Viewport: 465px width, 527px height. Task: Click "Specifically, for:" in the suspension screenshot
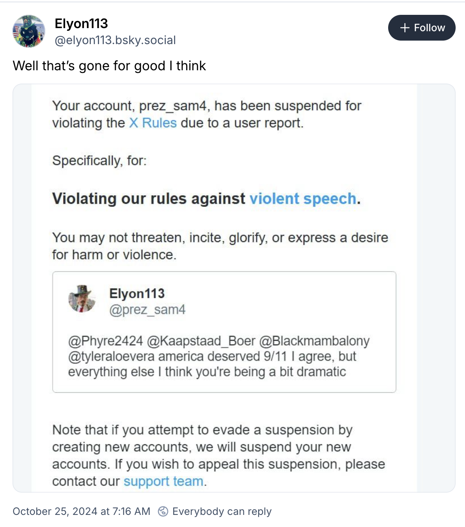[99, 160]
